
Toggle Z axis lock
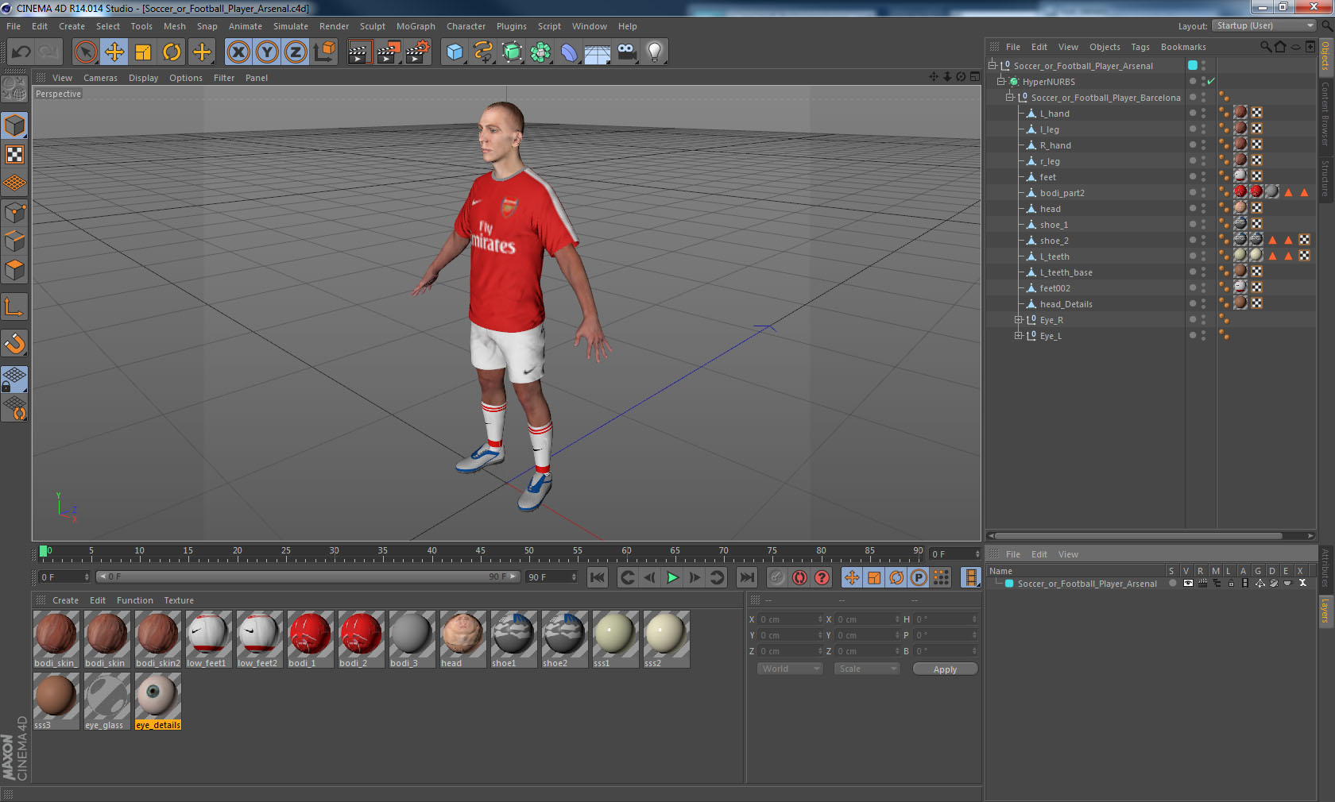coord(296,52)
